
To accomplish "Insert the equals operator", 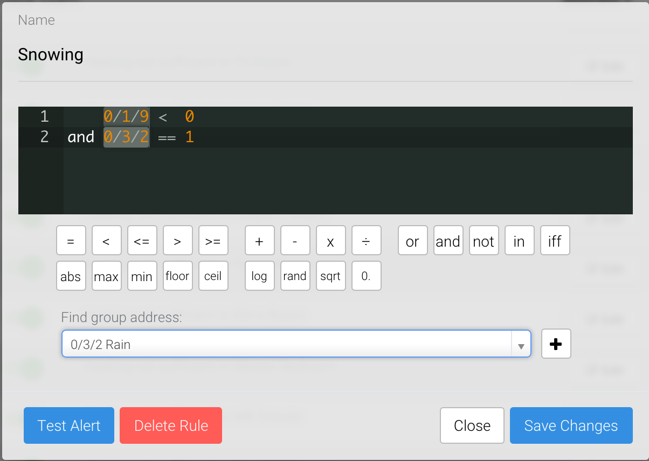I will pos(71,240).
